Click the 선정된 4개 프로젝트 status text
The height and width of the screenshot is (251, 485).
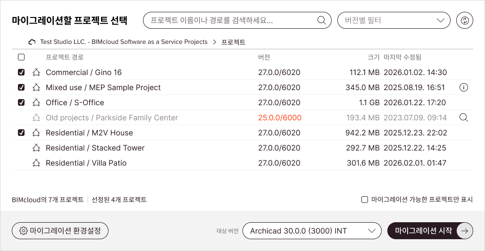[x=119, y=200]
